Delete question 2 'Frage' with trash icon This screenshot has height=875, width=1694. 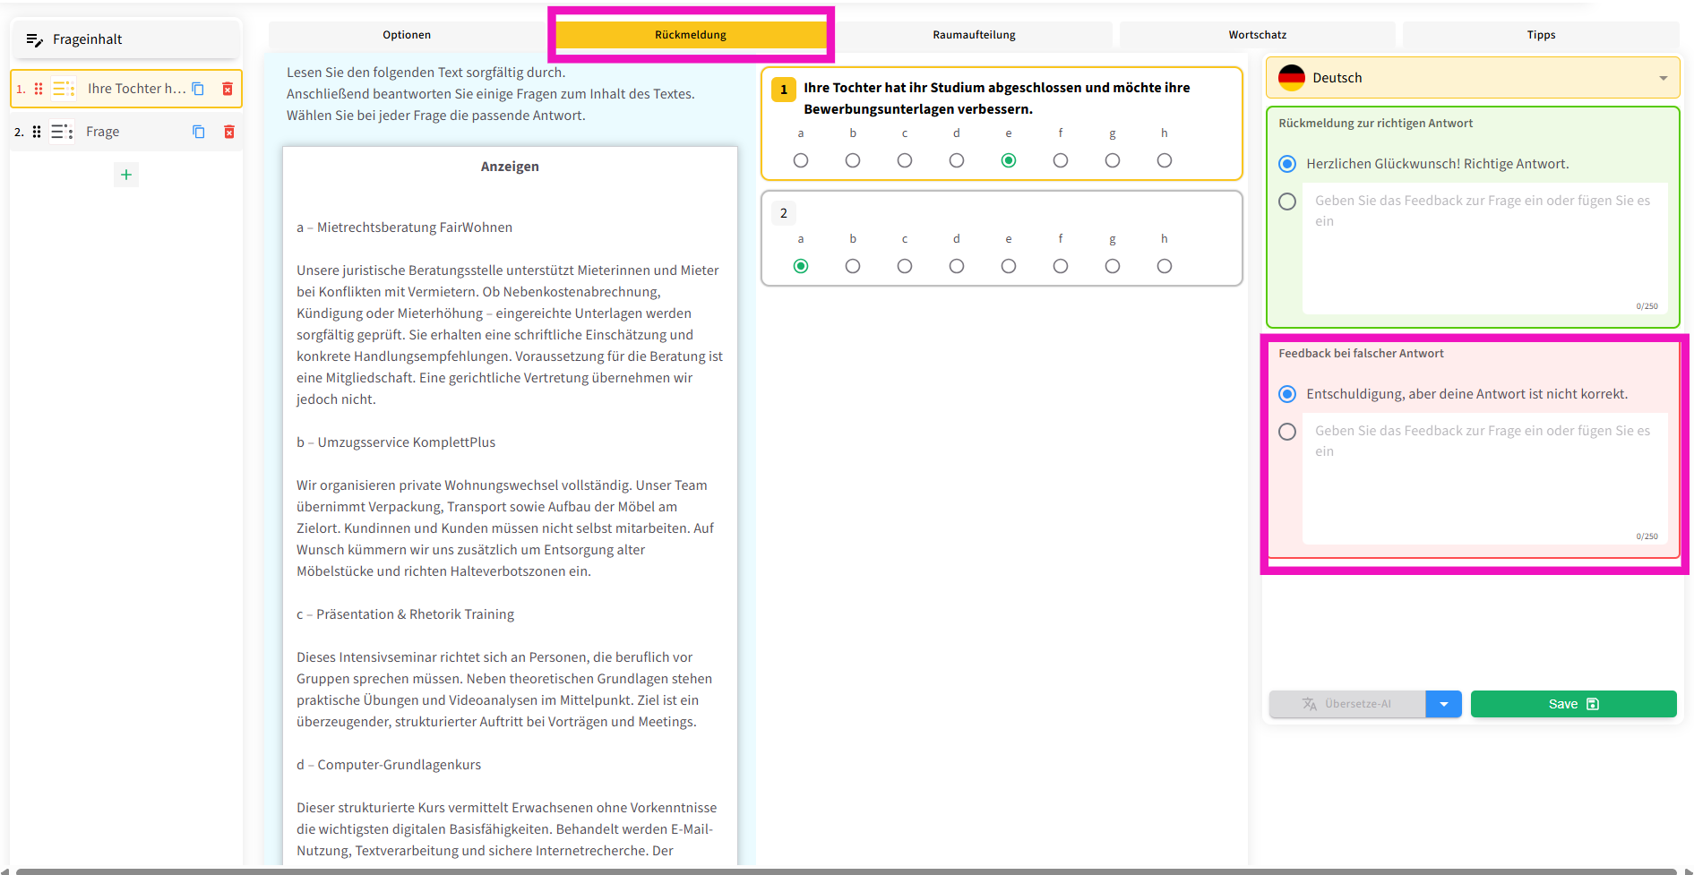tap(228, 132)
